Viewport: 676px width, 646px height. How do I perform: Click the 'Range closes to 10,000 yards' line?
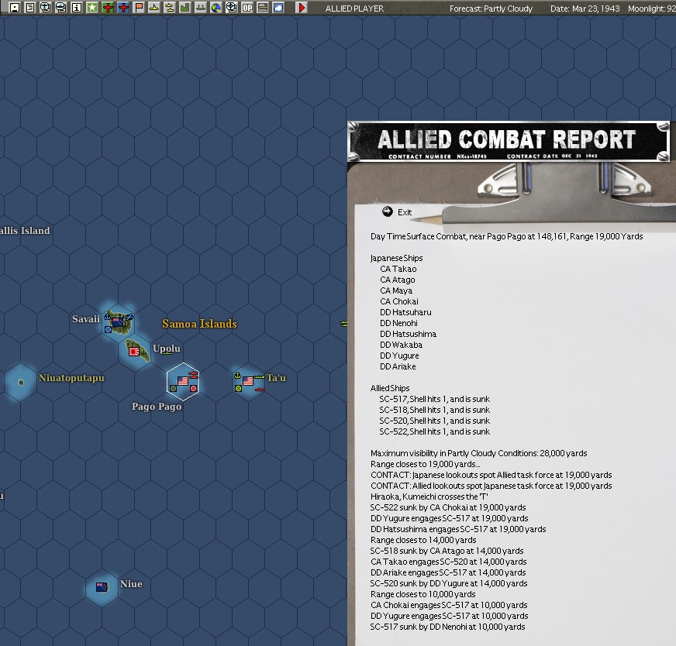coord(423,594)
